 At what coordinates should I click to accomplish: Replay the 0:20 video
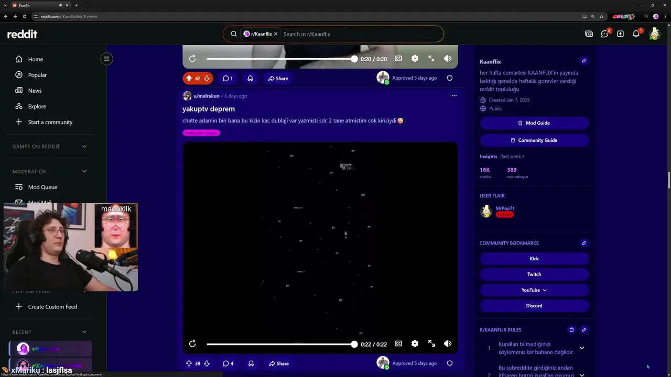click(192, 59)
